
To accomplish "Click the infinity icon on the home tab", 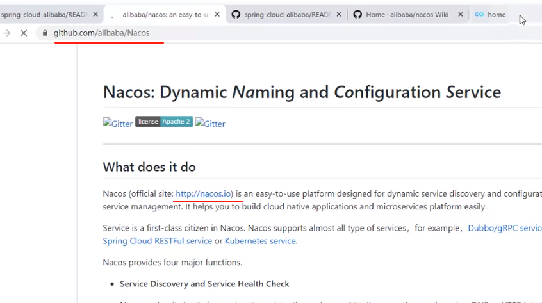I will (x=479, y=15).
